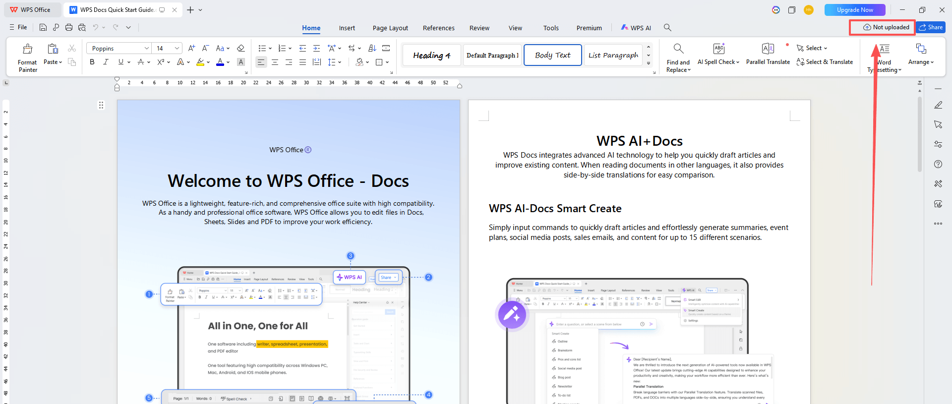Screen dimensions: 952x404
Task: Click the Format Painter icon
Action: point(28,49)
